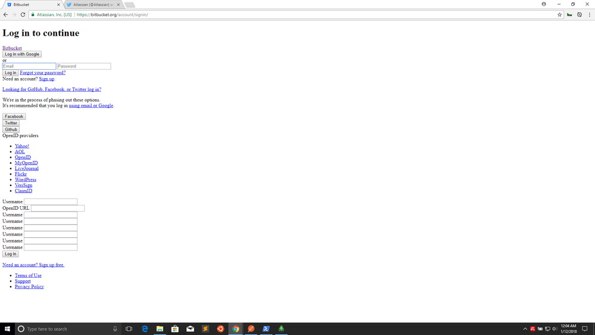The width and height of the screenshot is (595, 335).
Task: Open the green extension icon in toolbar
Action: 569,14
